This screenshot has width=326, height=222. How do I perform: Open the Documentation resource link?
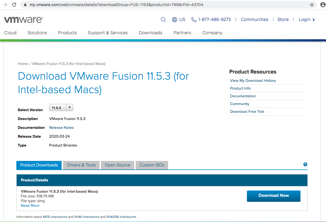coord(243,96)
